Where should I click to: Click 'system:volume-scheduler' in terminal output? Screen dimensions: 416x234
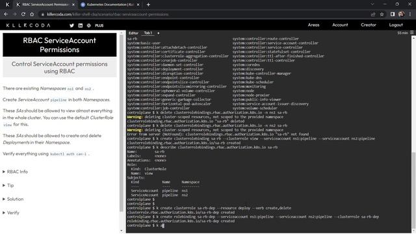tap(255, 109)
